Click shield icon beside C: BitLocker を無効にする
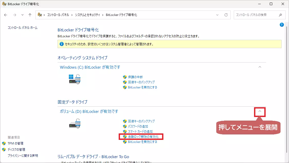Viewport: 289px width, 163px height. (125, 87)
